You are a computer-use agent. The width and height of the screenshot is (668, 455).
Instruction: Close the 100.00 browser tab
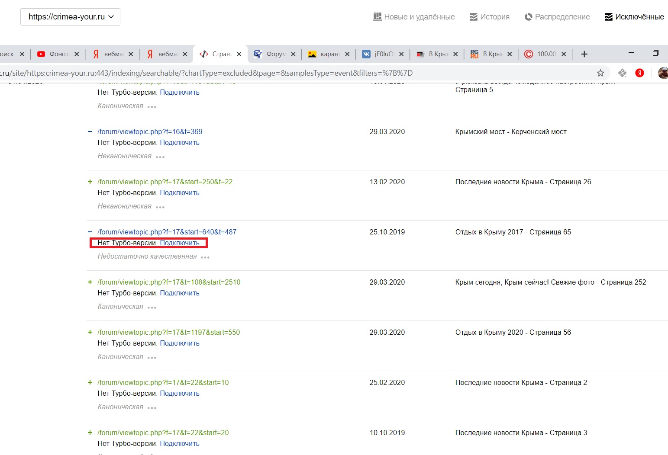[x=564, y=54]
